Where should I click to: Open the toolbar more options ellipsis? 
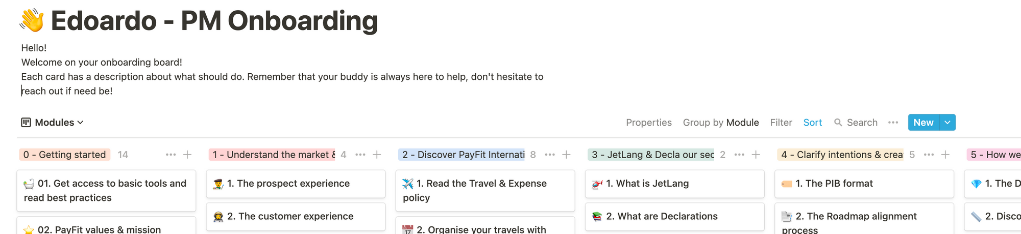click(893, 123)
